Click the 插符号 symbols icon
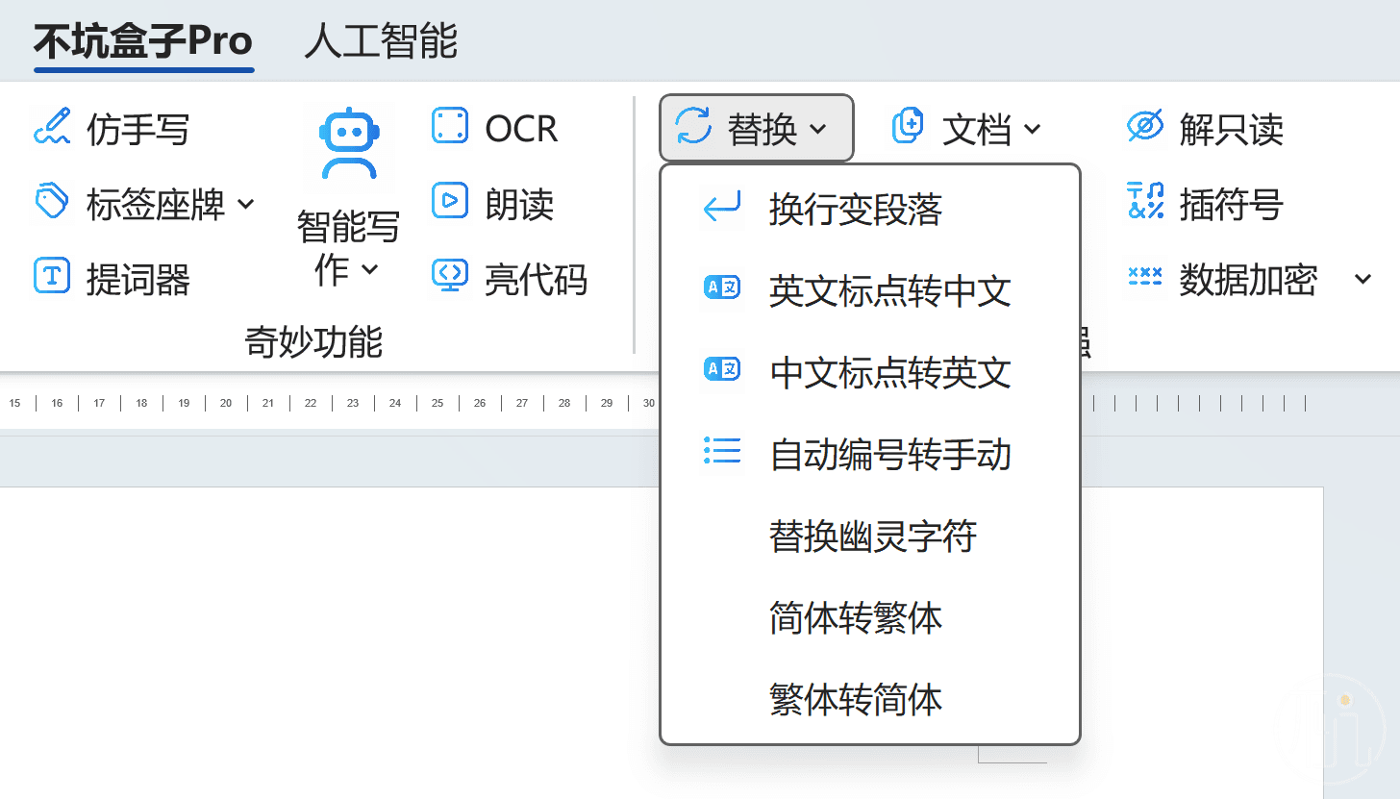 tap(1145, 202)
